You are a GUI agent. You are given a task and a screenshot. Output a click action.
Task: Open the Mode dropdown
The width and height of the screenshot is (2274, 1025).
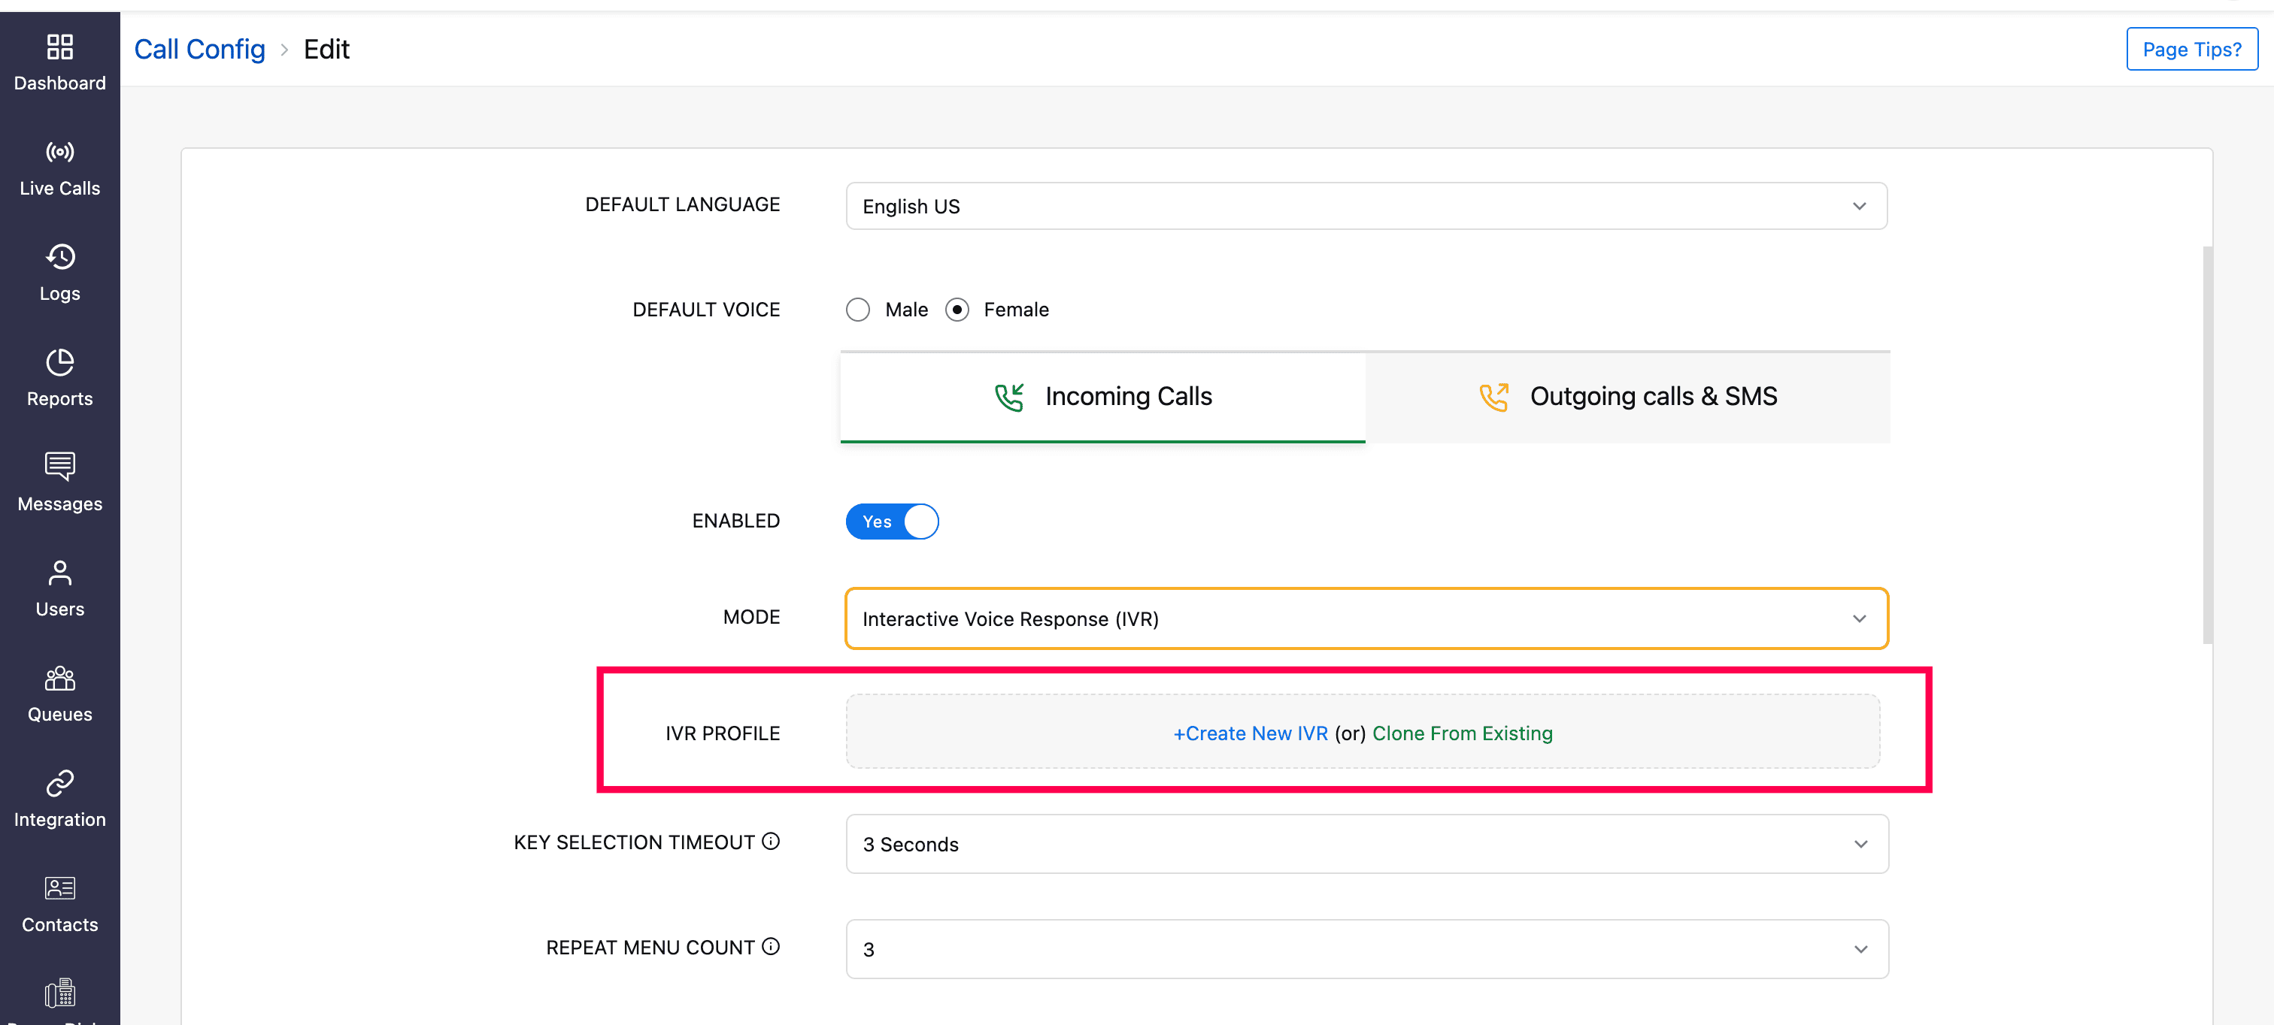coord(1366,618)
